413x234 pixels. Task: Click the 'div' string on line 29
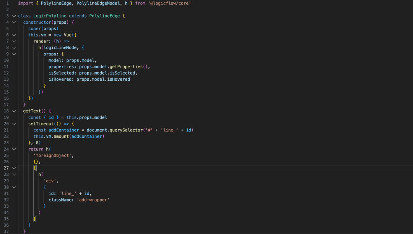(x=50, y=181)
